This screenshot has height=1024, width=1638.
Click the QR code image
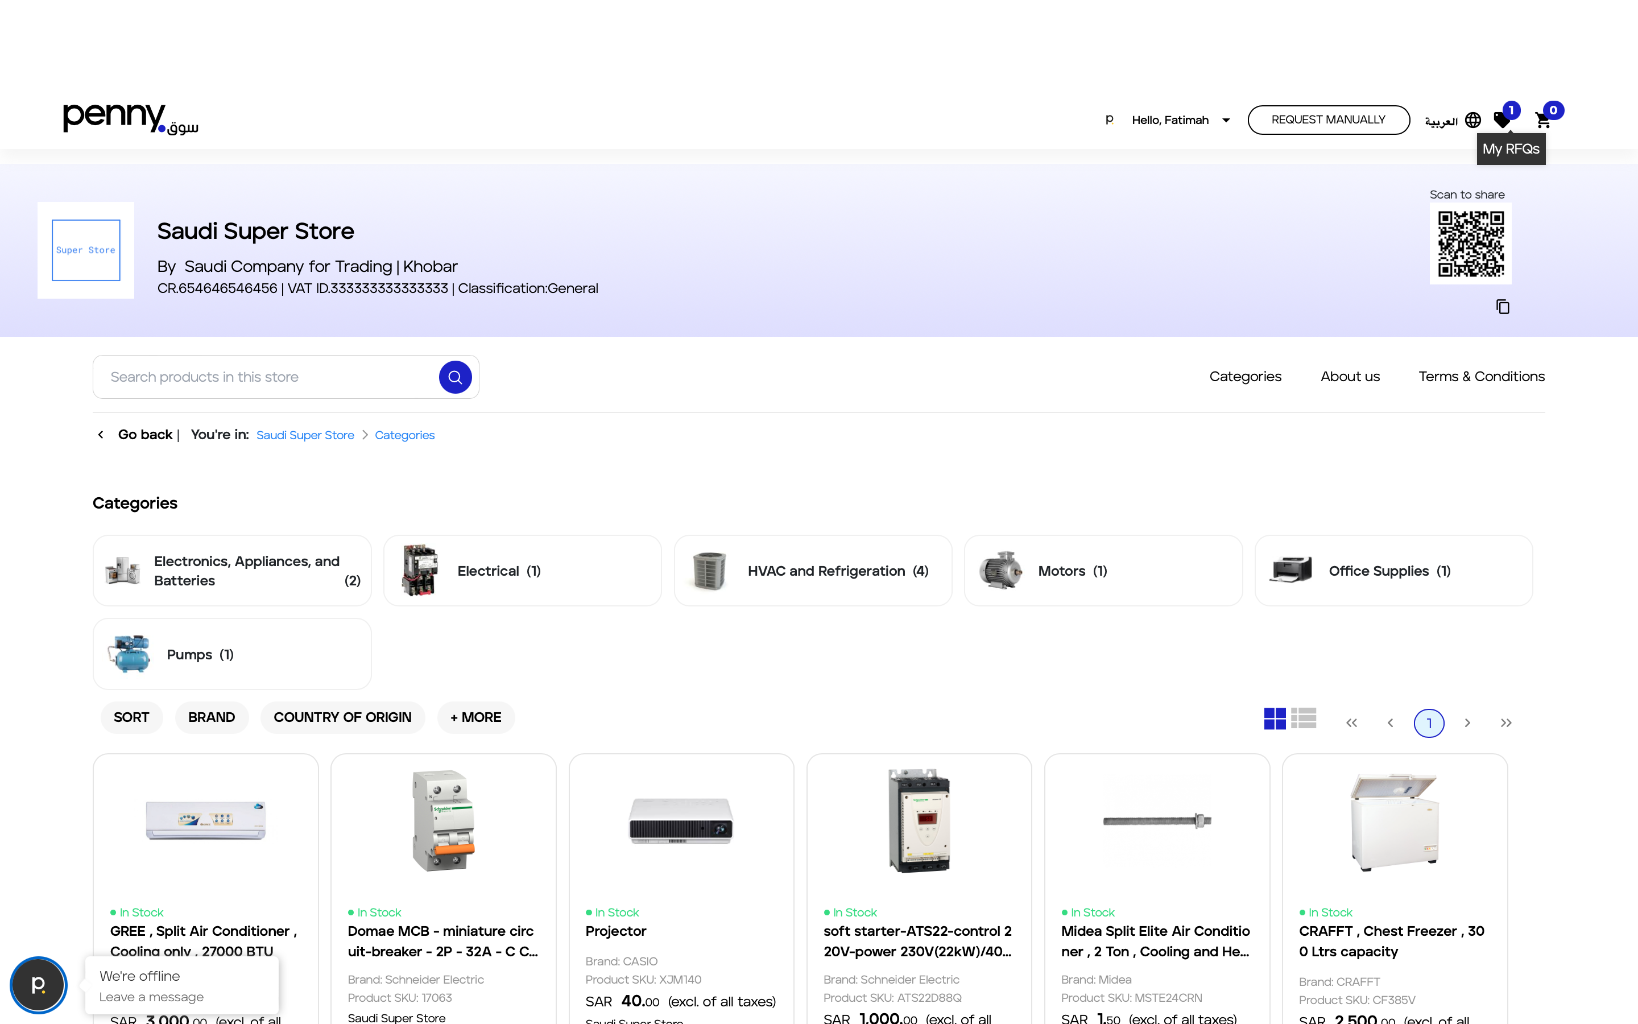pyautogui.click(x=1470, y=244)
